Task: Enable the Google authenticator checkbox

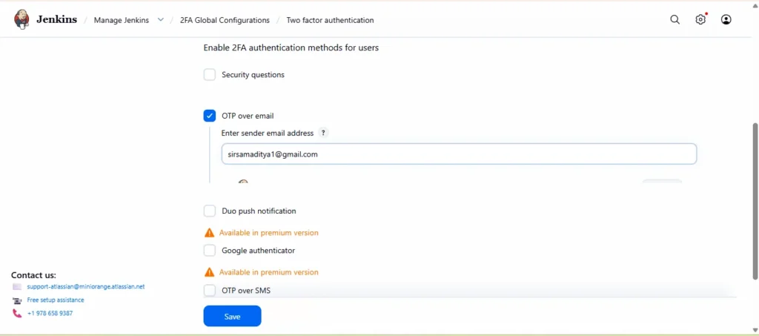Action: 210,251
